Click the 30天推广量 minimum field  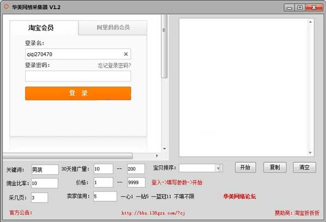click(x=103, y=169)
